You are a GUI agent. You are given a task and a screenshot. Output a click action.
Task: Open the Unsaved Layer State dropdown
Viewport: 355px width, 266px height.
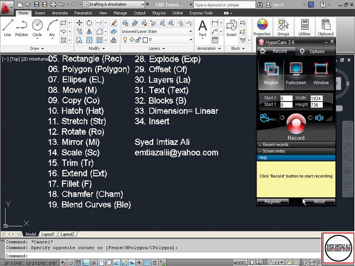157,31
